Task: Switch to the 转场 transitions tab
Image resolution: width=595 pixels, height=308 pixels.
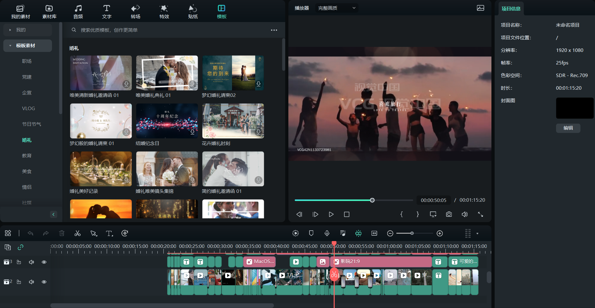Action: tap(135, 12)
